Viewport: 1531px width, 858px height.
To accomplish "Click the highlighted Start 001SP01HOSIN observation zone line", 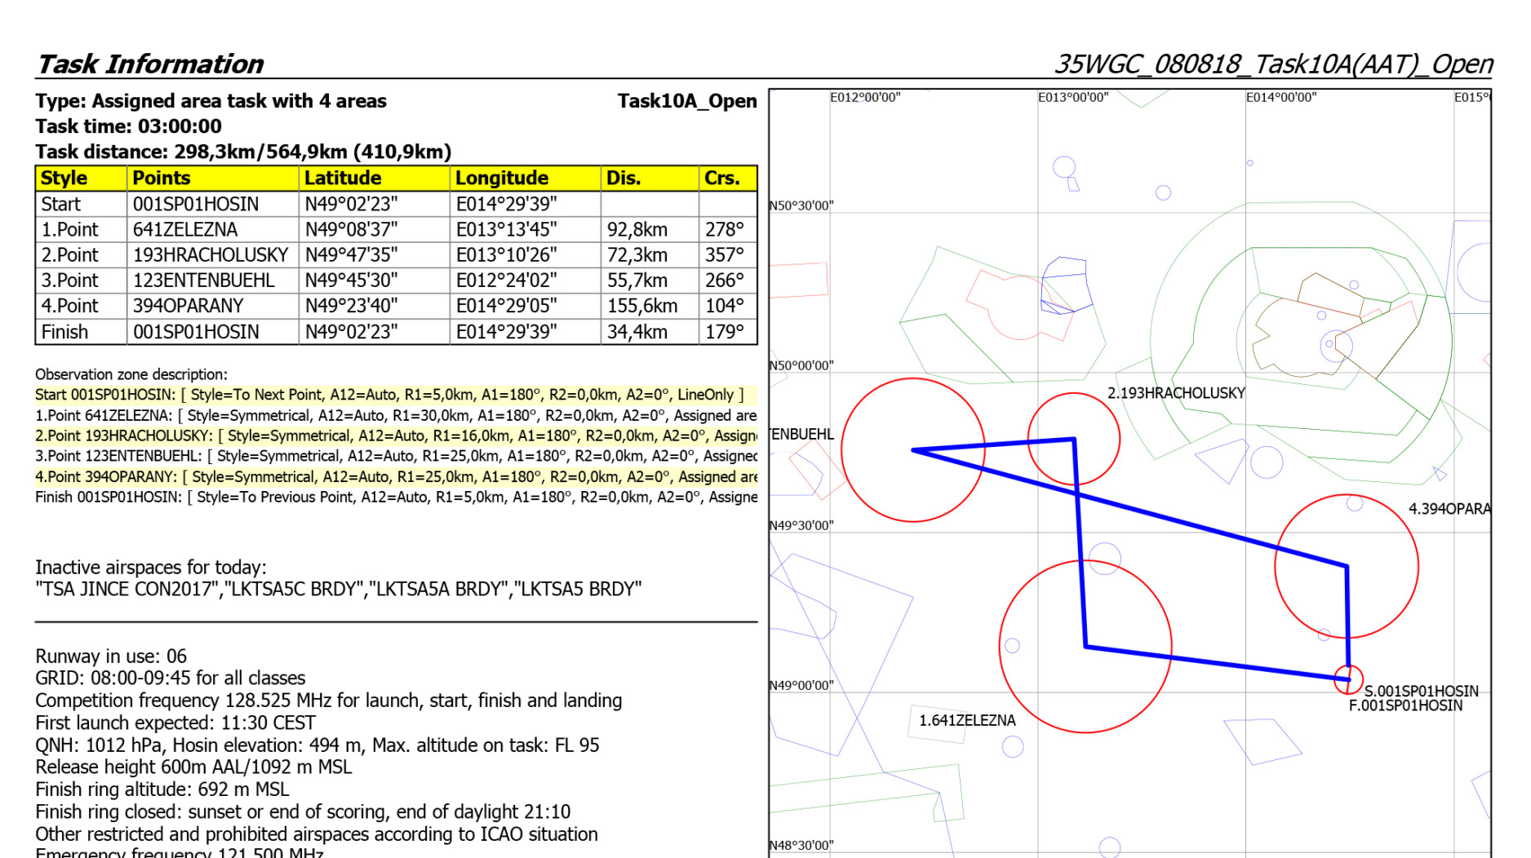I will click(x=389, y=395).
